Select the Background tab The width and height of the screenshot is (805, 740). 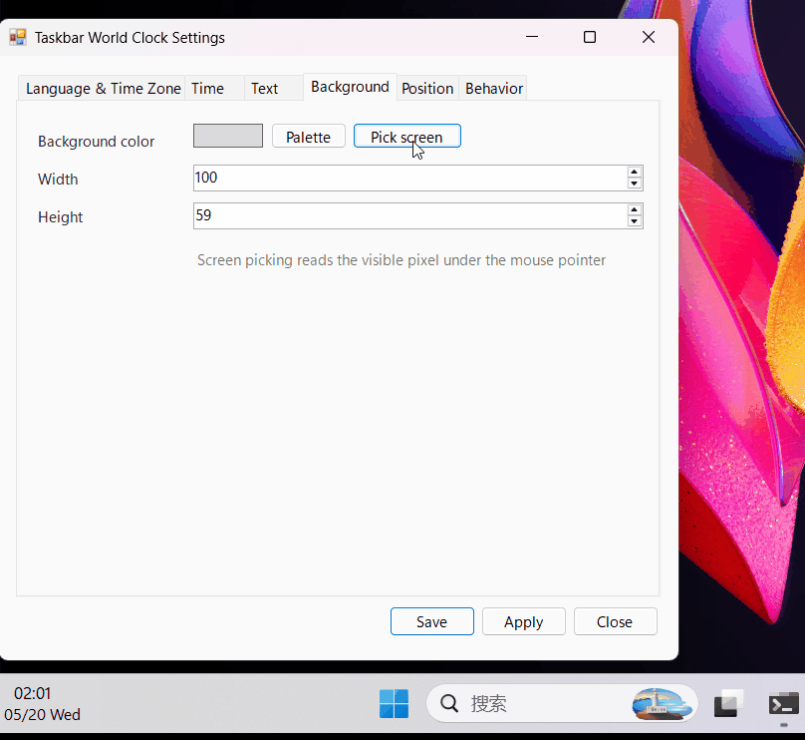(x=350, y=87)
